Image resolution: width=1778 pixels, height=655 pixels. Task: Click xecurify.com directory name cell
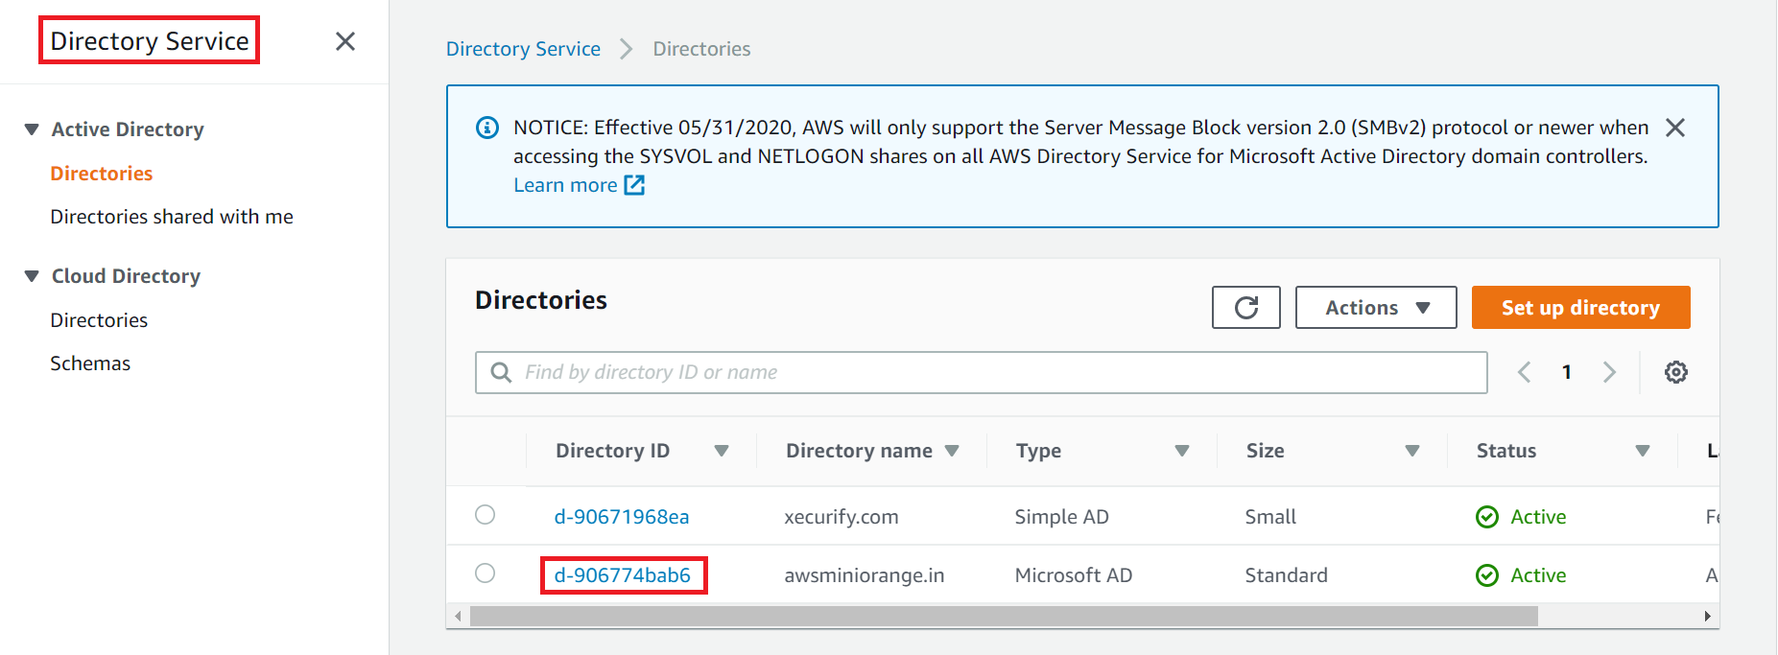click(x=842, y=517)
